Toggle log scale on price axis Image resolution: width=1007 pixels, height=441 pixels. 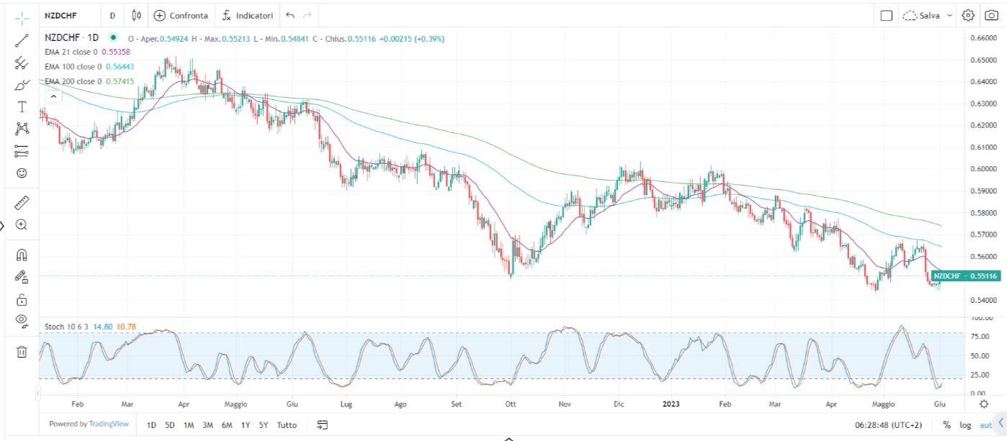pyautogui.click(x=965, y=425)
